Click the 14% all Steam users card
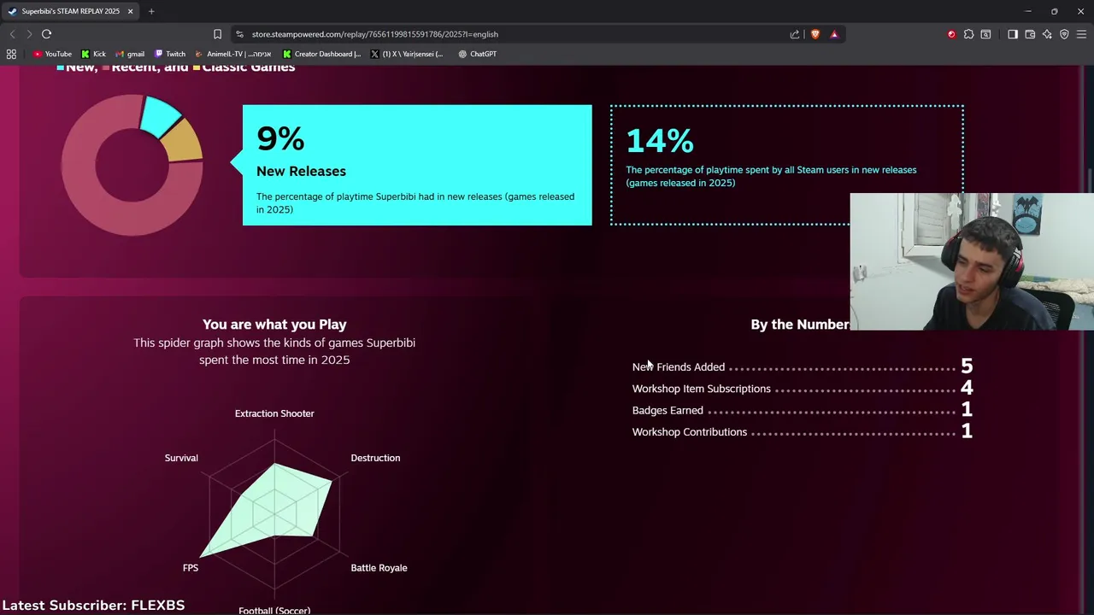Screen dimensions: 1094x615 pos(786,165)
